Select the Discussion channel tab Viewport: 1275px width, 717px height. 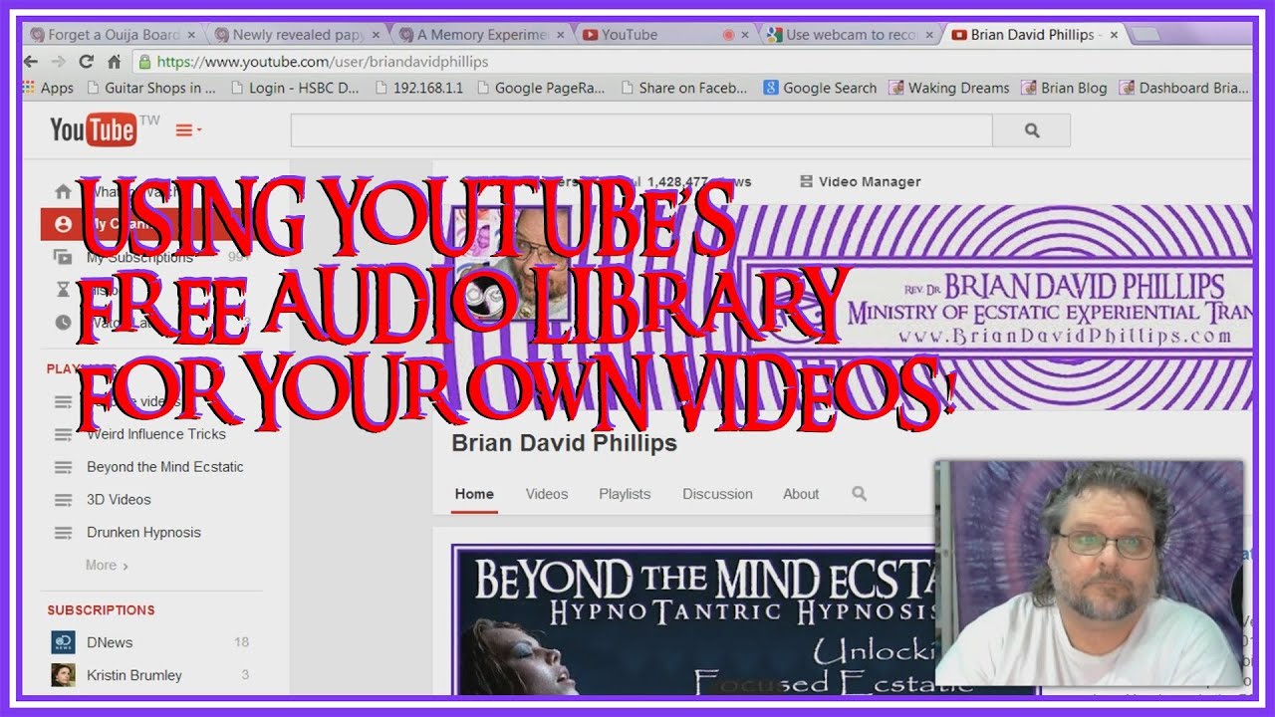click(x=717, y=494)
